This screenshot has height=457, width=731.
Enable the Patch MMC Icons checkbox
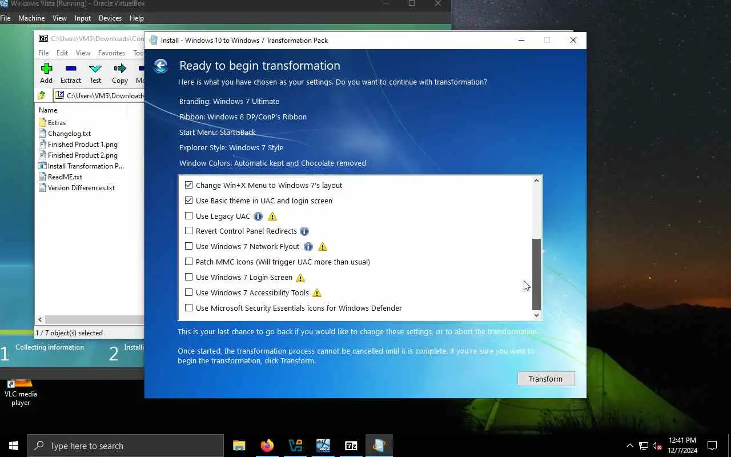click(188, 262)
